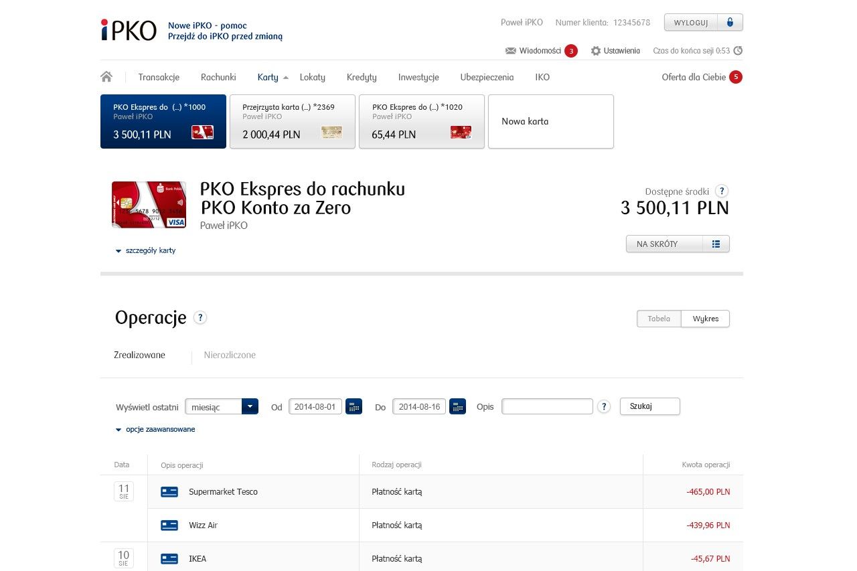
Task: Select the Zrealizowane tab
Action: click(140, 355)
